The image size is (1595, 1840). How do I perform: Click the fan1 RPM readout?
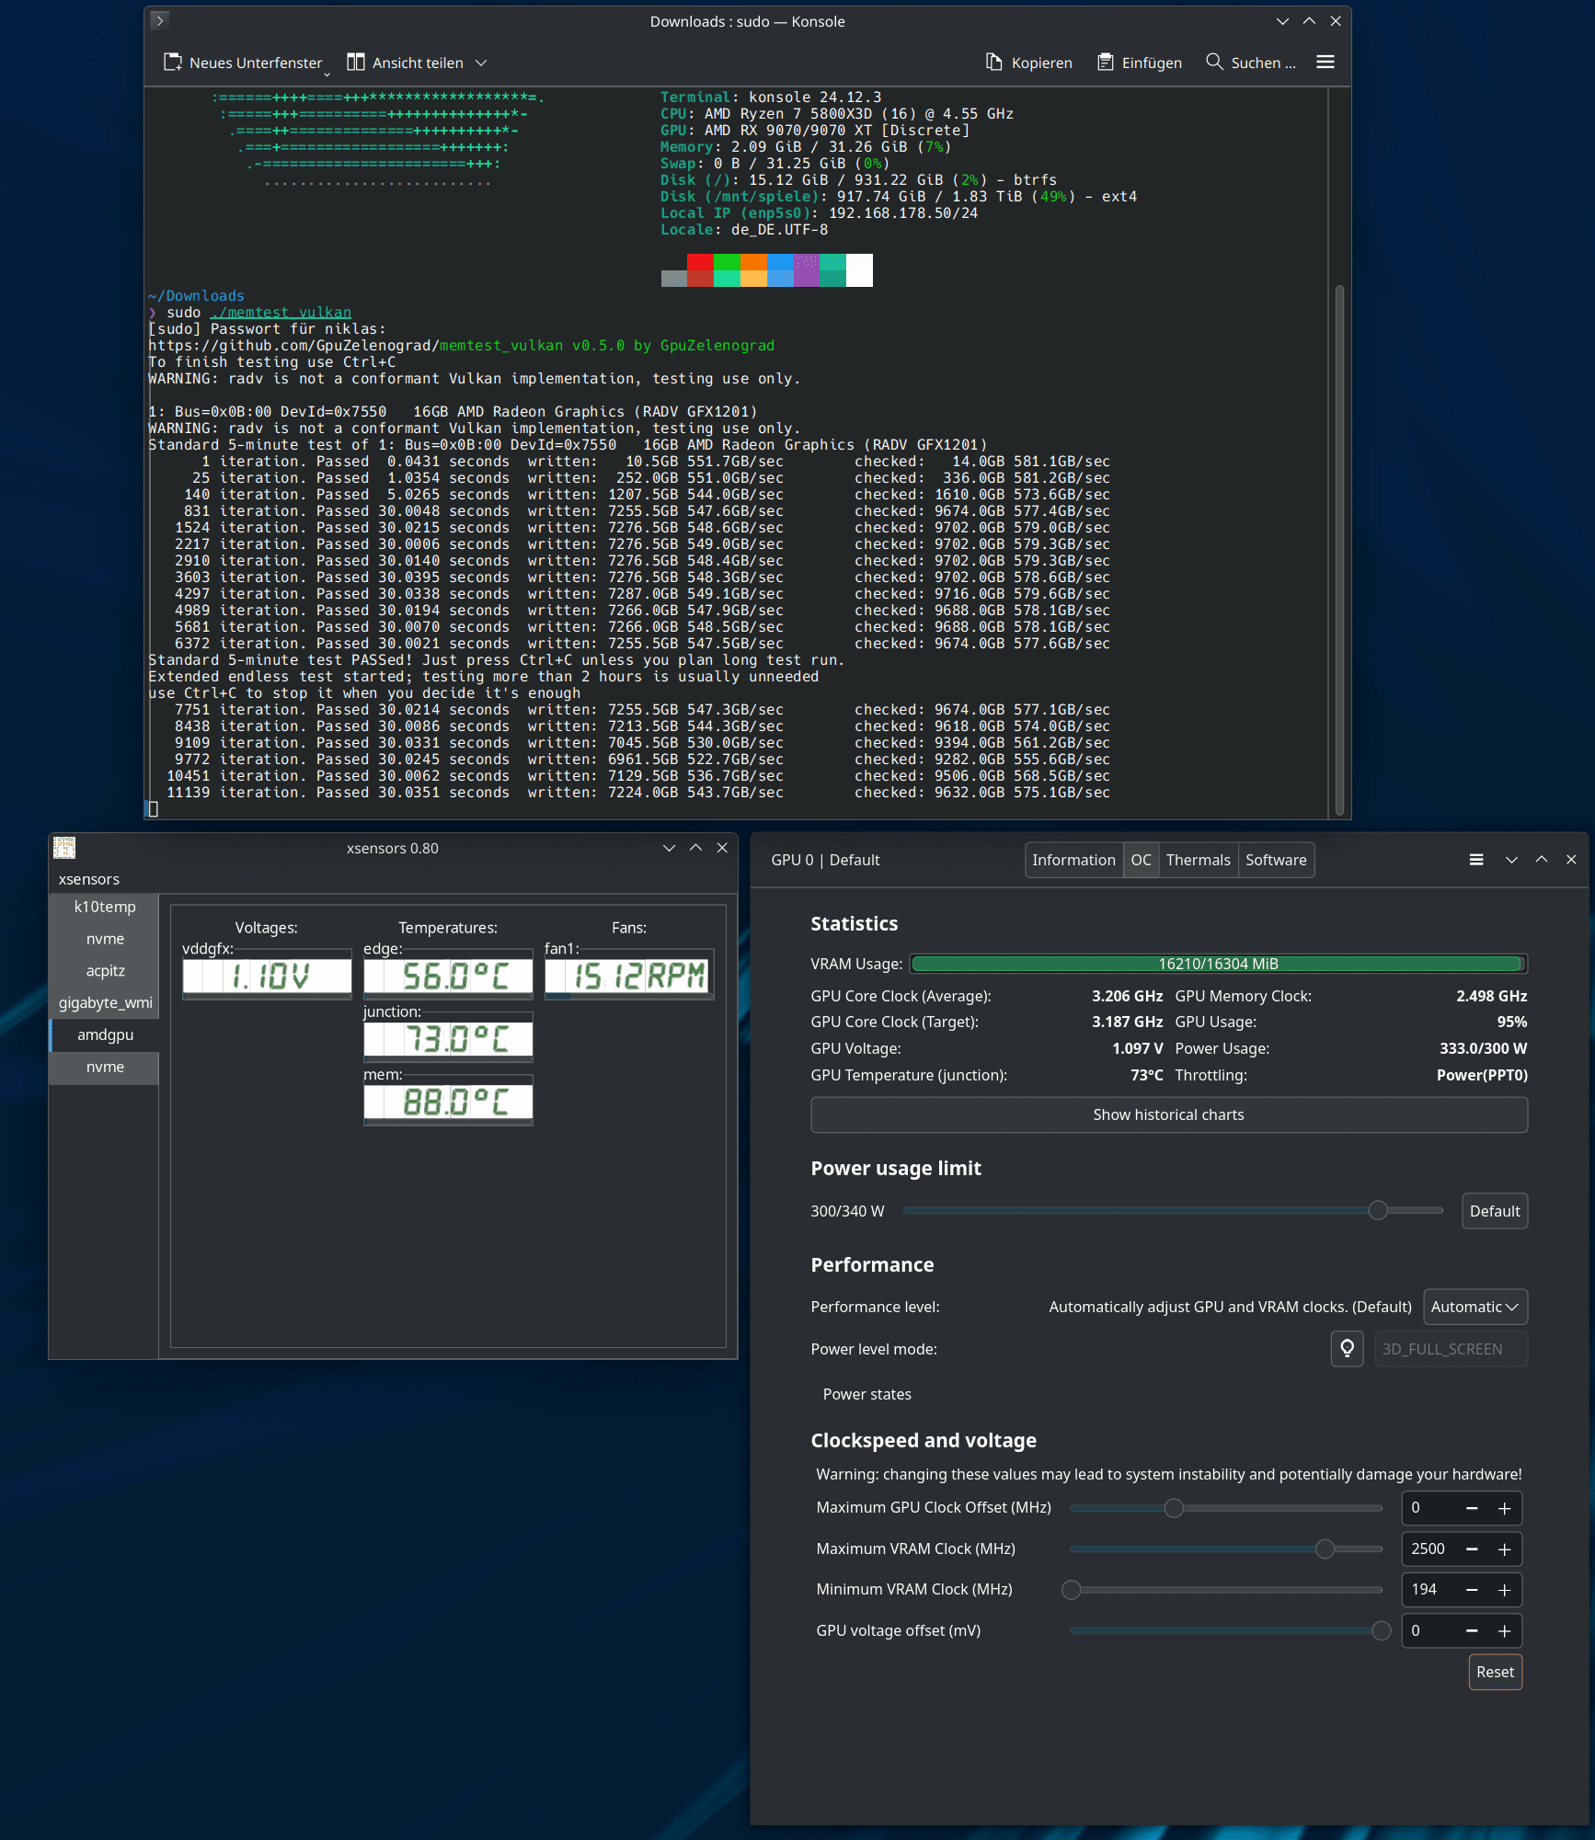(x=629, y=976)
